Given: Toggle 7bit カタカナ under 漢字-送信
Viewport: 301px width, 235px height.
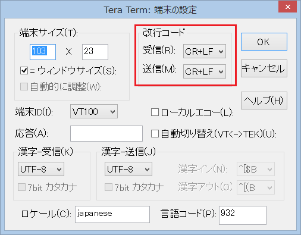Looking at the screenshot, I should point(108,187).
